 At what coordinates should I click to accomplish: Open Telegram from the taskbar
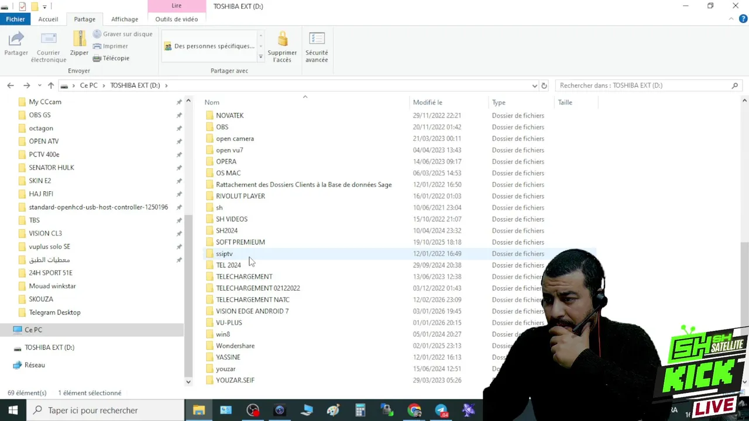[441, 410]
